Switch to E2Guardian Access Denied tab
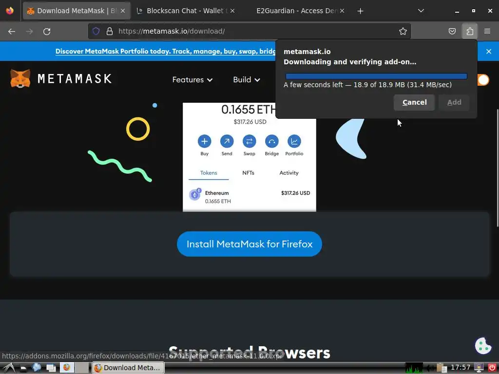This screenshot has height=374, width=499. pos(296,11)
